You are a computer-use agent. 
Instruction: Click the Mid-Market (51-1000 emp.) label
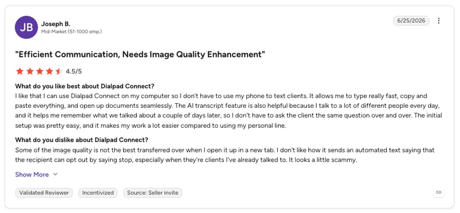[x=72, y=32]
